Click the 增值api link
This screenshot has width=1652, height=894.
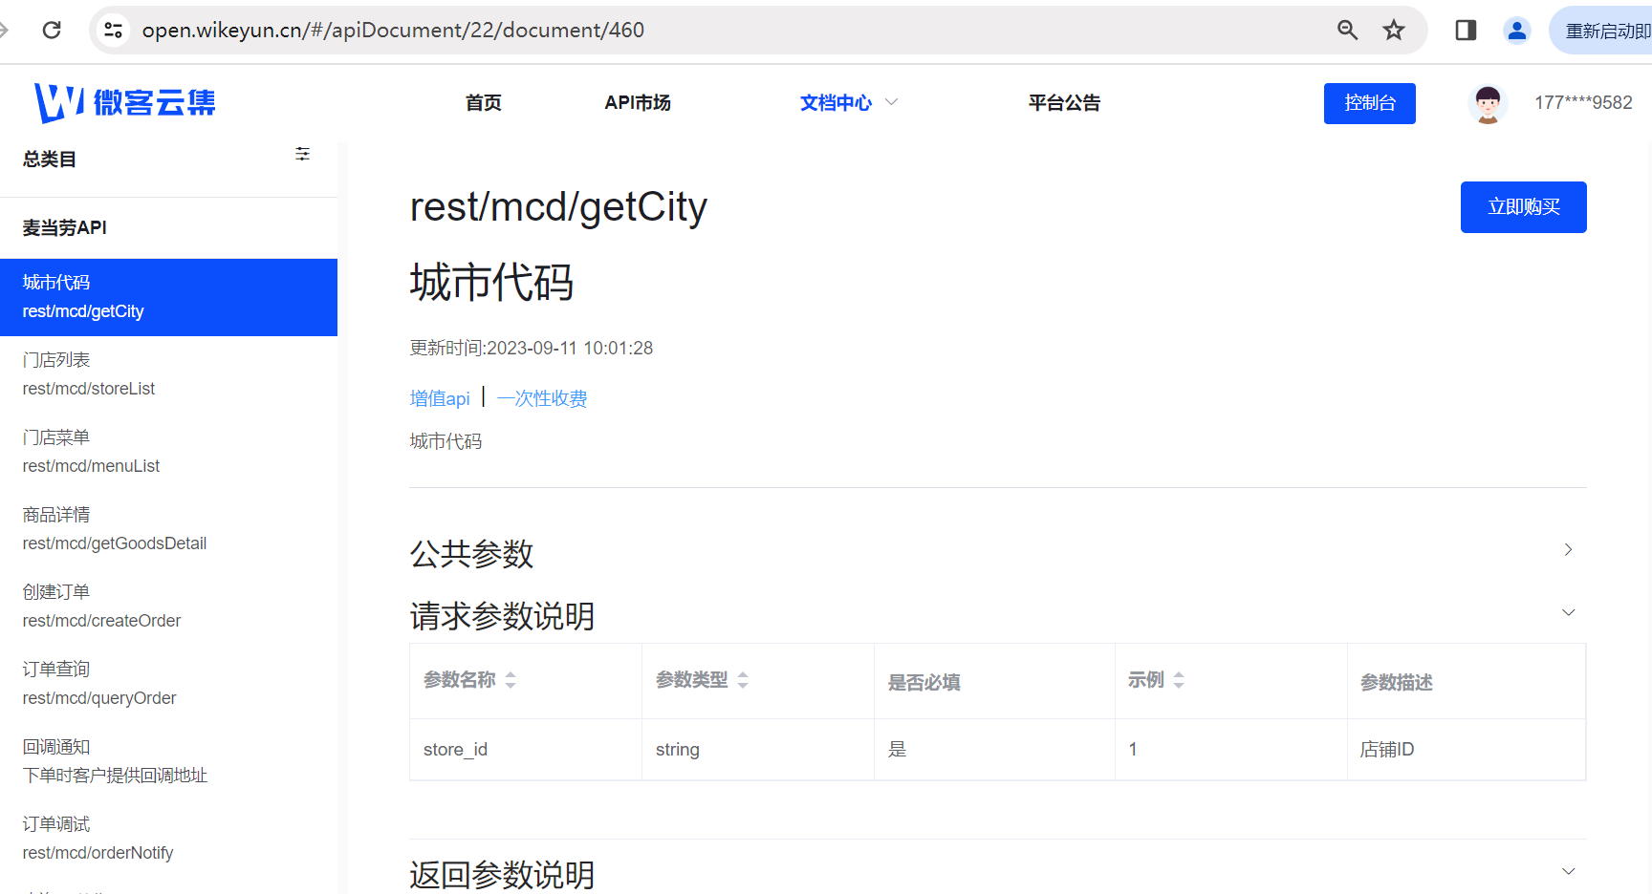440,398
